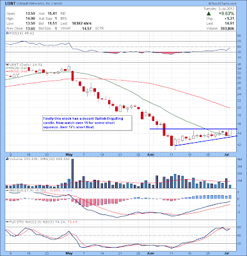Viewport: 247px width, 256px height.
Task: Select the Open price value 13.59
Action: [29, 13]
